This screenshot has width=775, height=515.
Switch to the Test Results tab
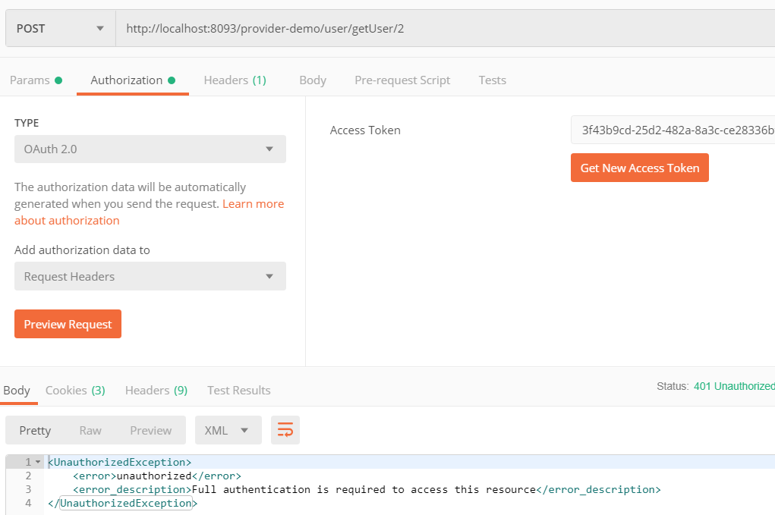pos(238,390)
